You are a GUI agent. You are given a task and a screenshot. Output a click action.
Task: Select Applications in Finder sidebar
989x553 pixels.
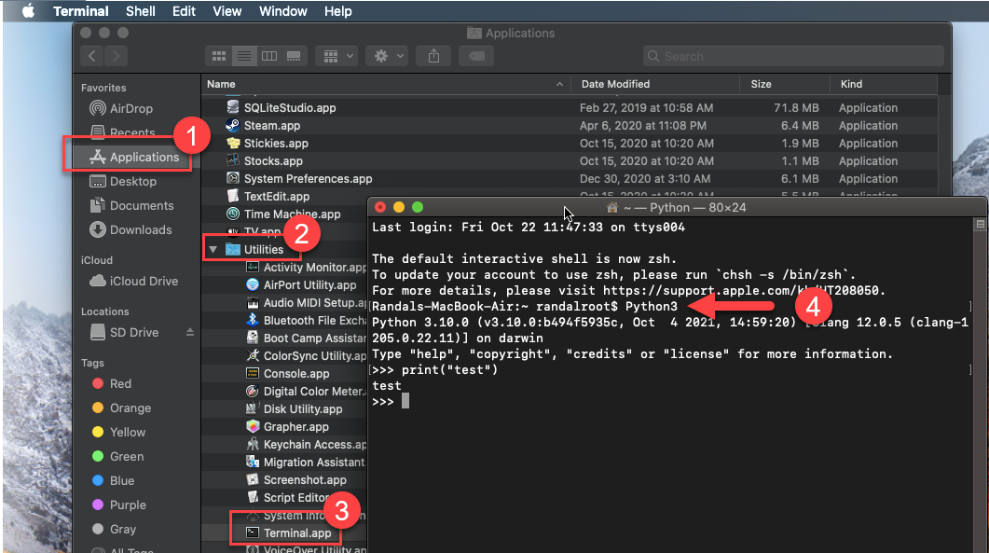tap(133, 158)
